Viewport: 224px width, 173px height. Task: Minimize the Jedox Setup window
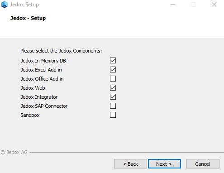(173, 5)
